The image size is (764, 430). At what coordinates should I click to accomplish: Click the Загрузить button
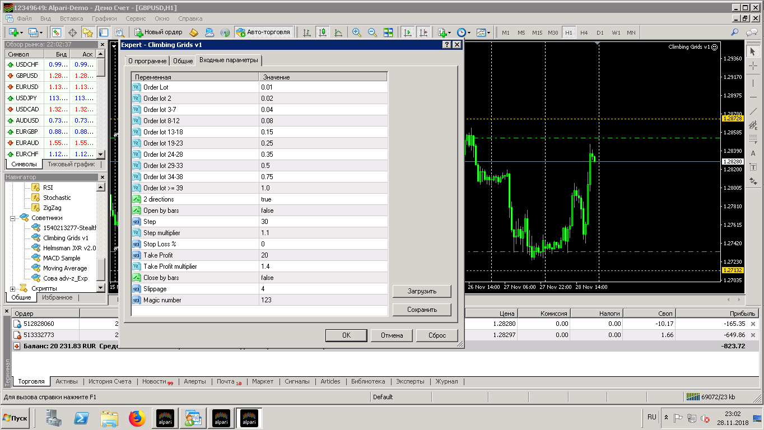point(422,291)
